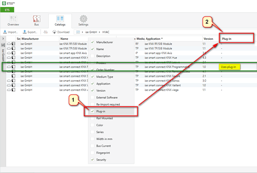Select ise smart connect KNX Vaillant application cell

[163, 85]
